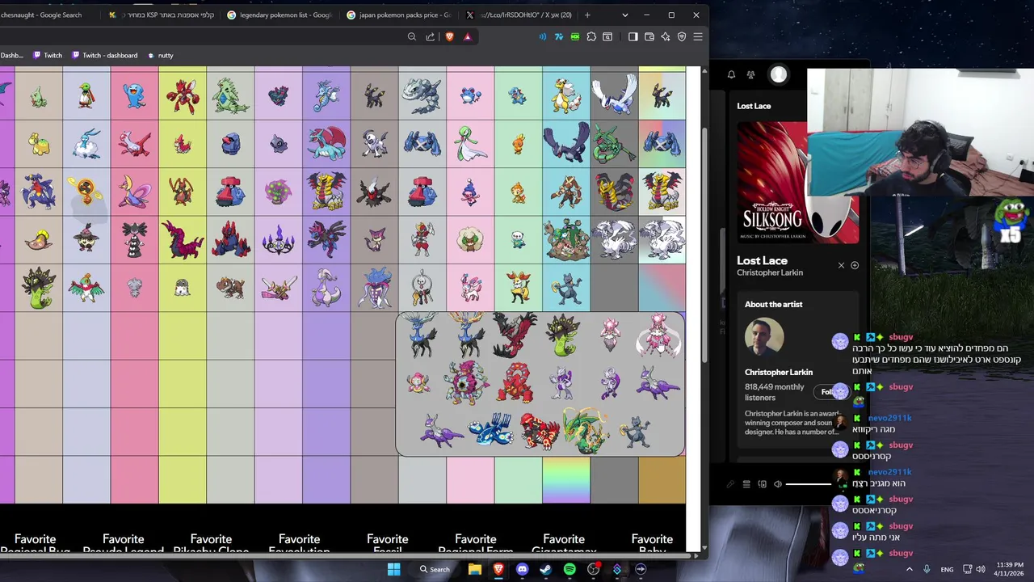The image size is (1034, 582).
Task: Open Twitch - dashboard bookmark
Action: click(x=104, y=55)
